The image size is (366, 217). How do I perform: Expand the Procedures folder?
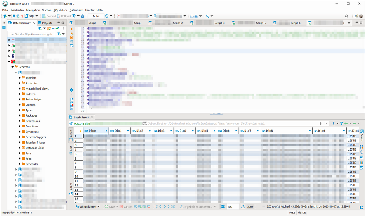(x=20, y=121)
